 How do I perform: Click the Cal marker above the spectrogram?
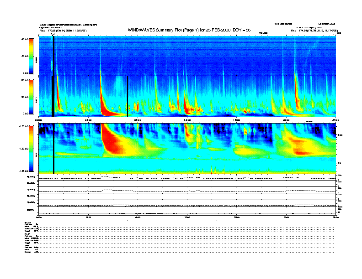point(53,35)
